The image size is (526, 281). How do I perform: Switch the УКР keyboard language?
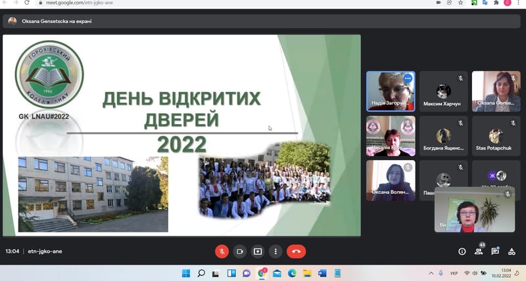[454, 274]
